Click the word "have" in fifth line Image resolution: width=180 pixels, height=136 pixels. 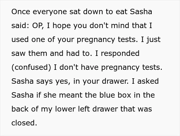90,67
